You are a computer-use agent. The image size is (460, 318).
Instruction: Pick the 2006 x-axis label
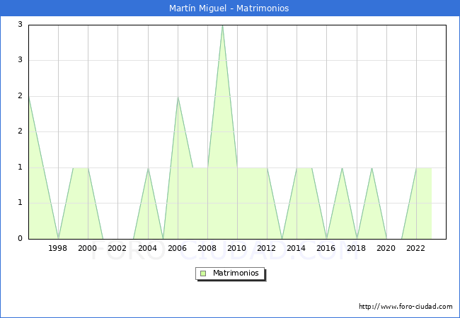pyautogui.click(x=178, y=248)
